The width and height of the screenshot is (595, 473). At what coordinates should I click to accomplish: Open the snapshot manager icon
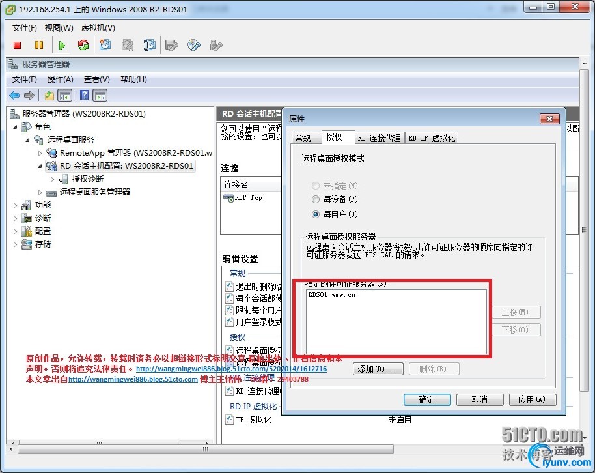pyautogui.click(x=150, y=45)
